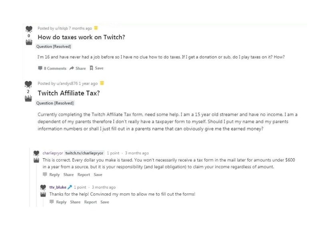The image size is (330, 225).
Task: Save the 'How do taxes work on Twitch?' post
Action: 96,68
